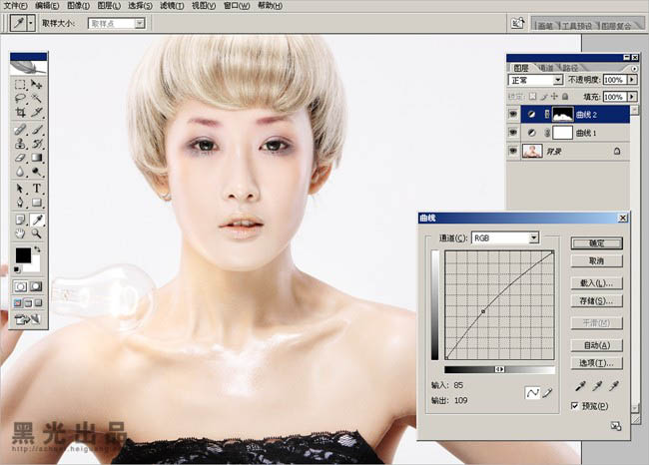This screenshot has width=649, height=465.
Task: Select the Type tool
Action: 36,189
